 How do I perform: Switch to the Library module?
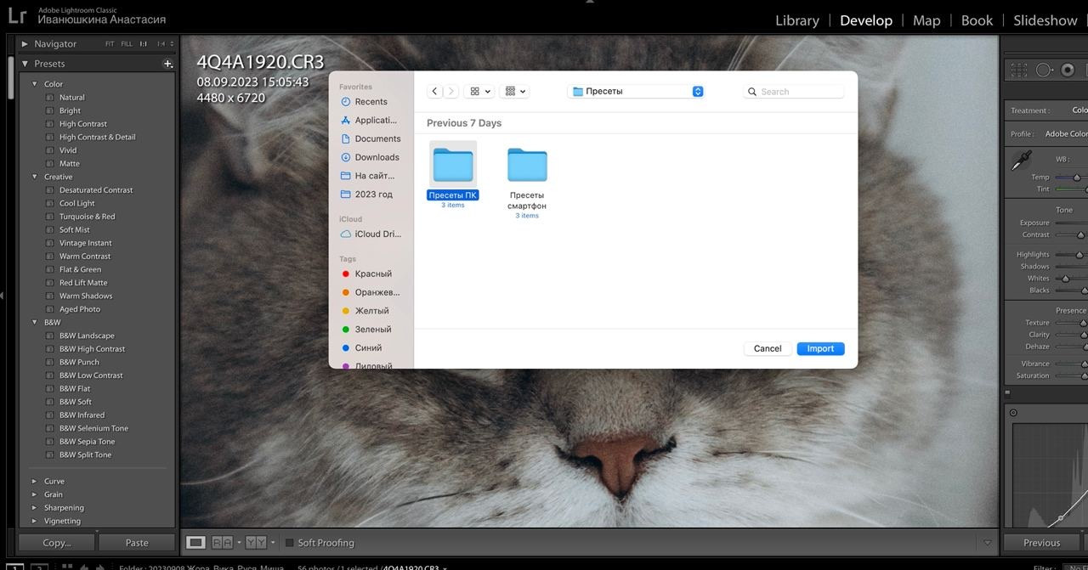tap(796, 20)
